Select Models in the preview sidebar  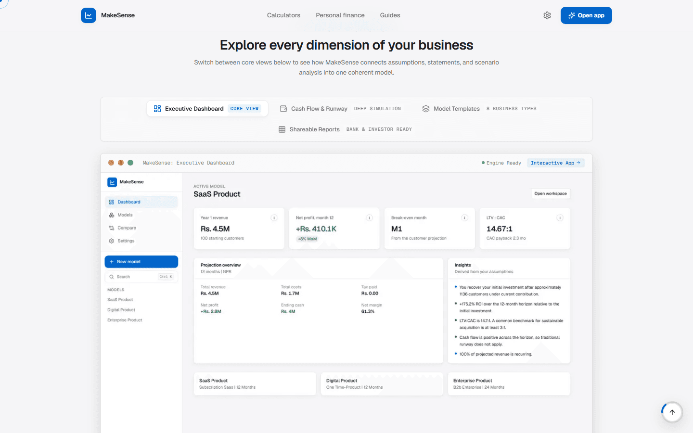point(141,215)
